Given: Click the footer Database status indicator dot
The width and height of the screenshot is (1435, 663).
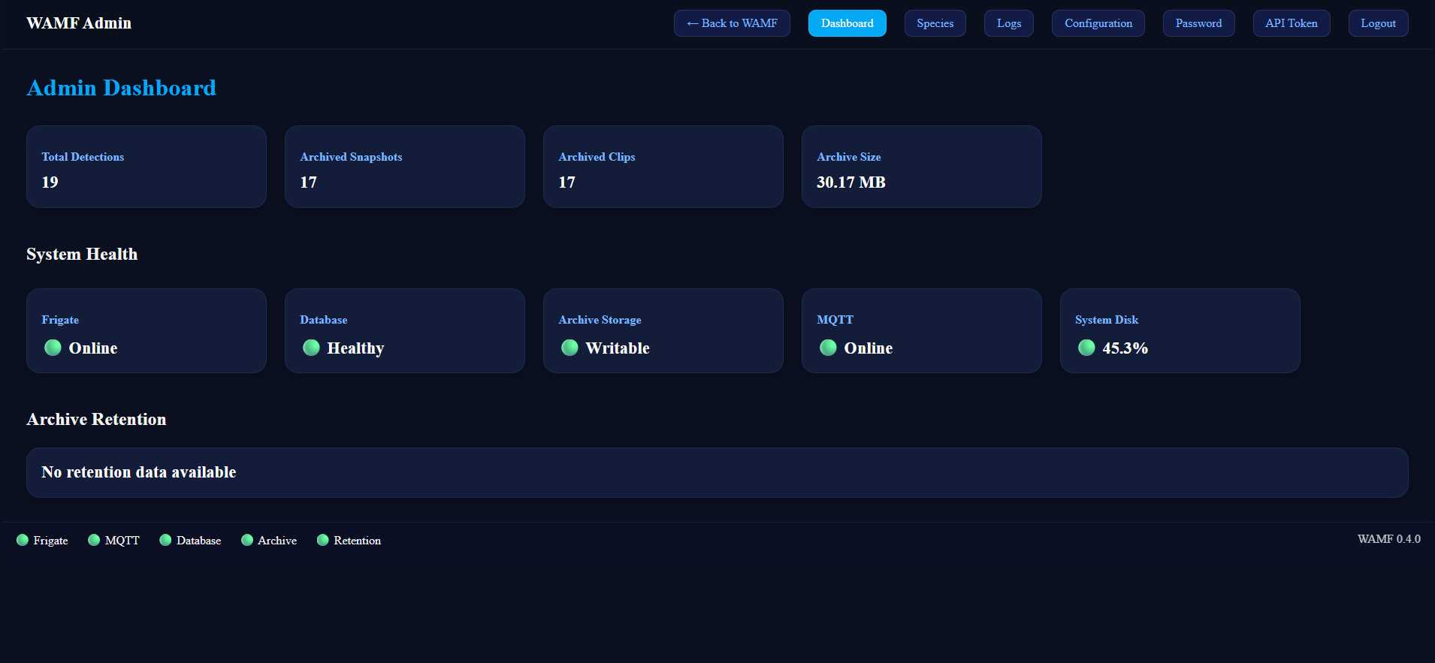Looking at the screenshot, I should pyautogui.click(x=165, y=540).
